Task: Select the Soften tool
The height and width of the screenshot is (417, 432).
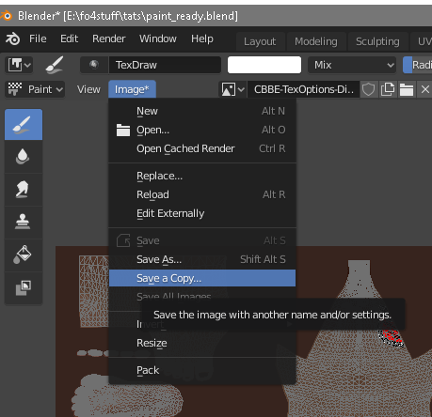Action: point(24,157)
